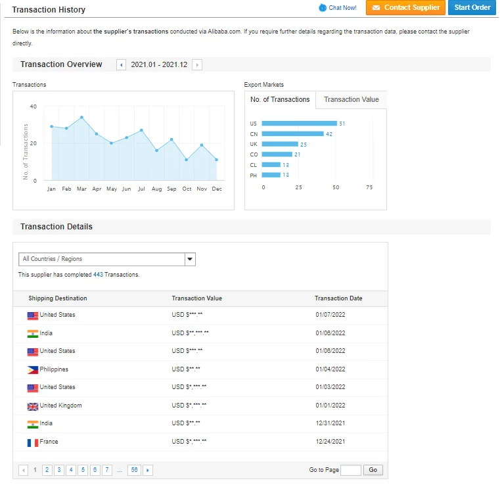The height and width of the screenshot is (489, 500).
Task: Click the US bar in Export Markets chart
Action: 299,124
